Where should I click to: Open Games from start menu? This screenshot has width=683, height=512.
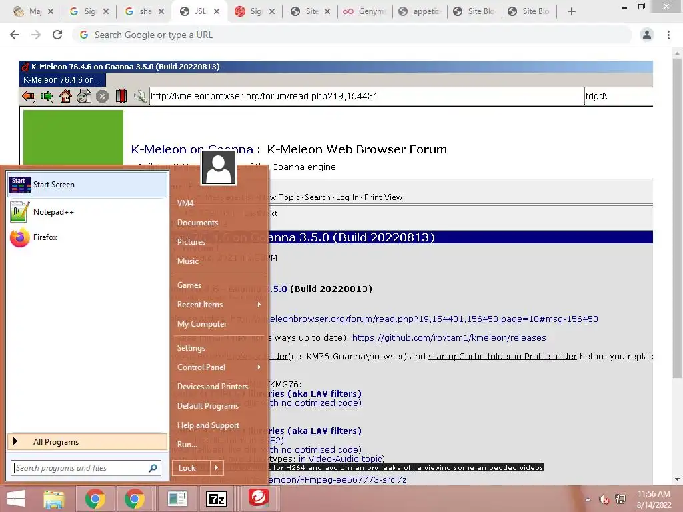click(189, 285)
